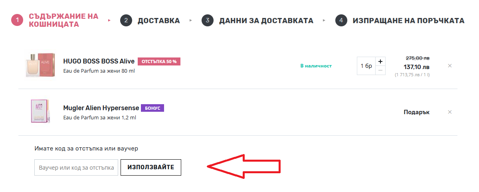This screenshot has width=479, height=192.
Task: Click the step 4 circle icon
Action: [341, 20]
